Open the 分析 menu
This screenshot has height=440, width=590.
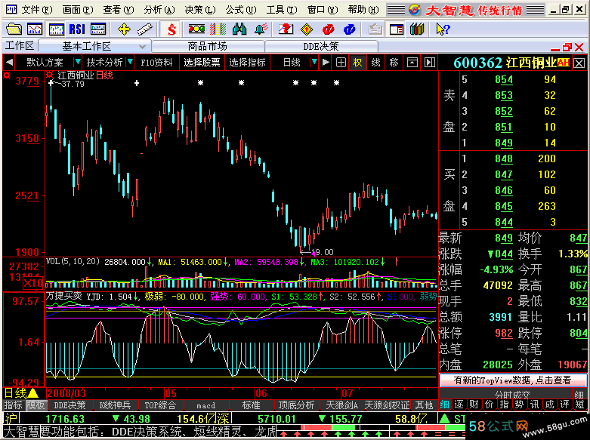click(x=159, y=10)
